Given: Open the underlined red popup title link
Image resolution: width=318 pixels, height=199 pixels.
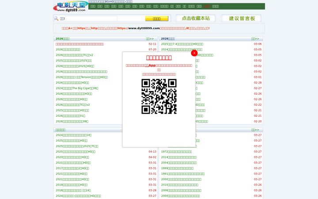Looking at the screenshot, I should tap(159, 57).
